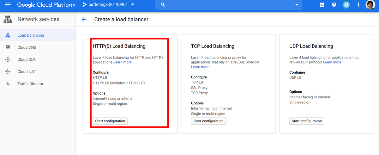The width and height of the screenshot is (379, 155).
Task: Click the Load balancing sidebar icon
Action: click(8, 35)
